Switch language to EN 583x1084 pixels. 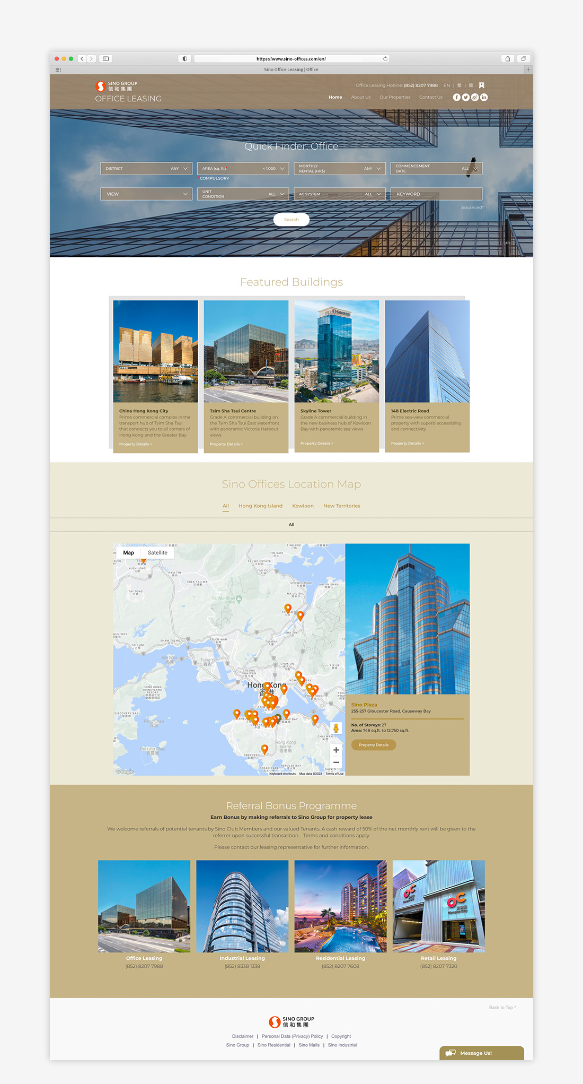click(x=447, y=85)
